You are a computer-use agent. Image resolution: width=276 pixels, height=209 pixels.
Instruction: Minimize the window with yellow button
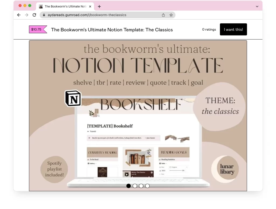(25, 6)
